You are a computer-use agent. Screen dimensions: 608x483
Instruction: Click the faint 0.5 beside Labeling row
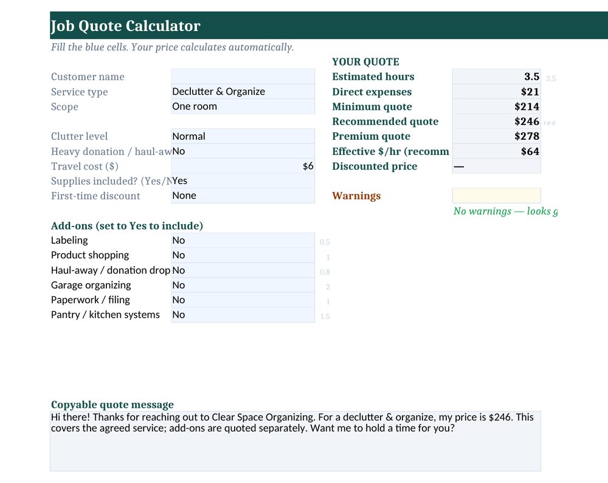point(325,242)
